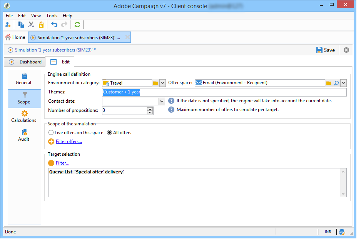Viewport: 361px width, 243px height.
Task: Open the Filter offers... link
Action: pos(69,141)
